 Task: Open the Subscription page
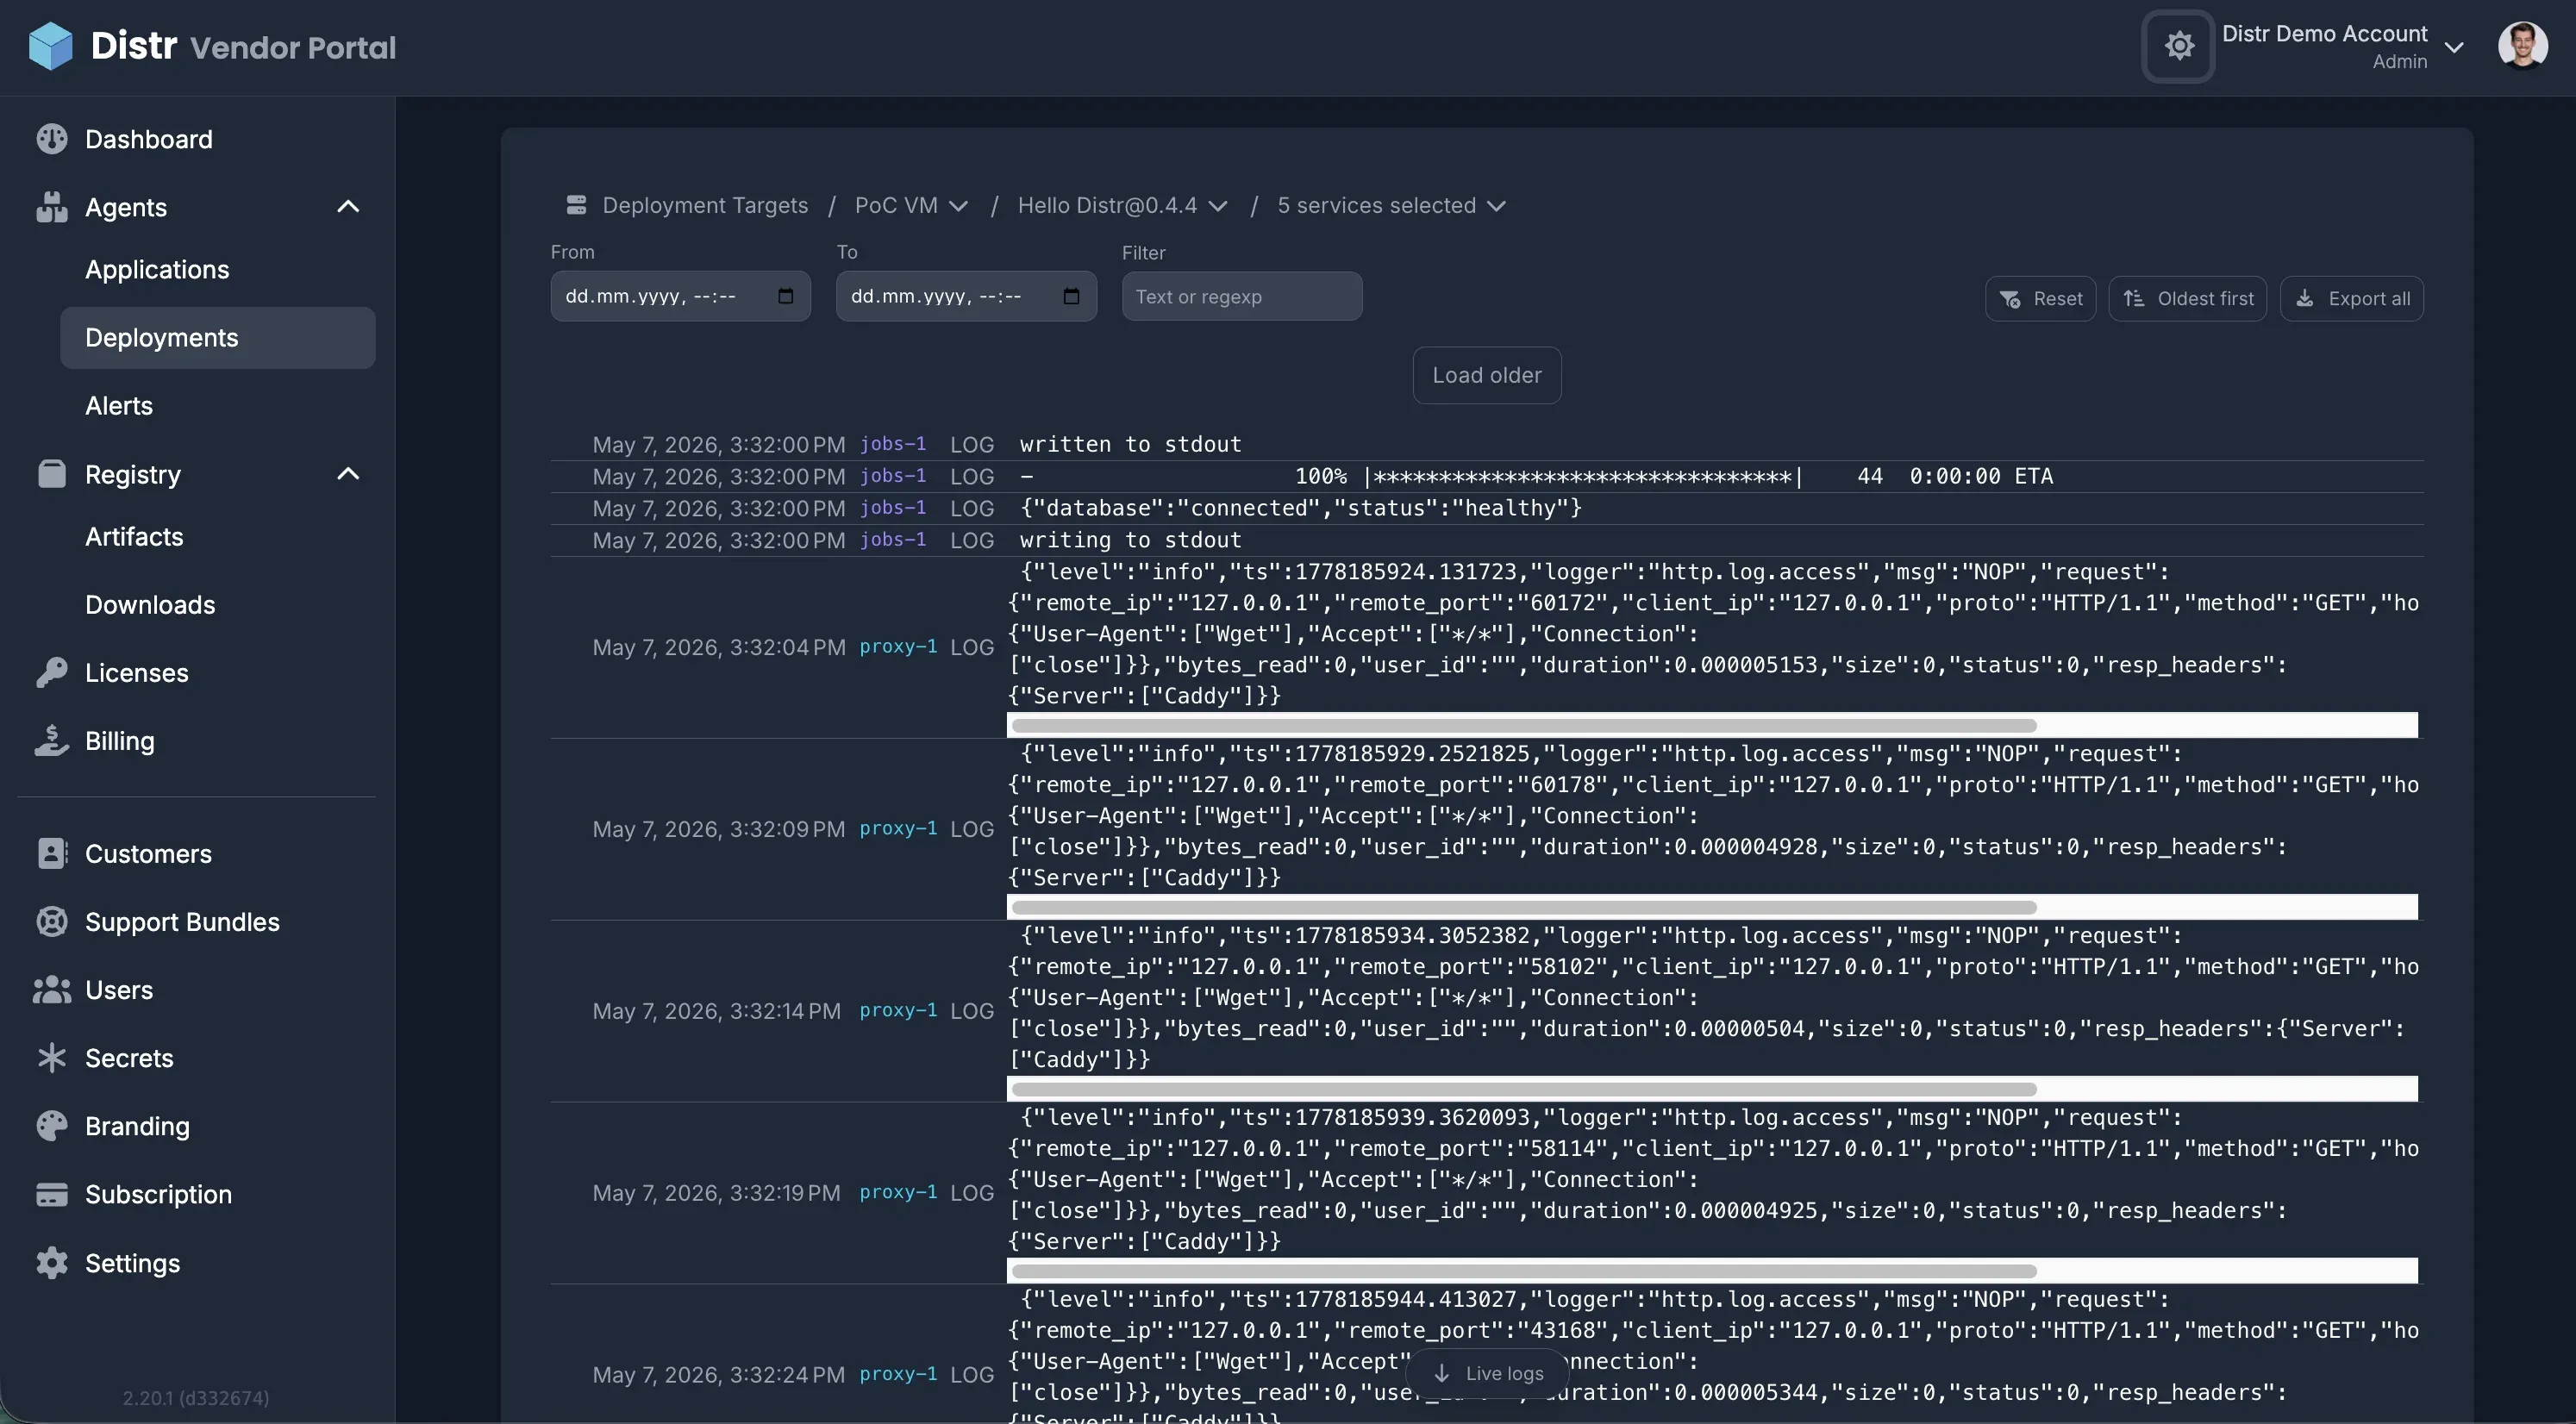point(158,1194)
